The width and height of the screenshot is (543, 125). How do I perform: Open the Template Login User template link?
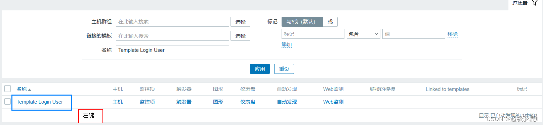pyautogui.click(x=40, y=102)
